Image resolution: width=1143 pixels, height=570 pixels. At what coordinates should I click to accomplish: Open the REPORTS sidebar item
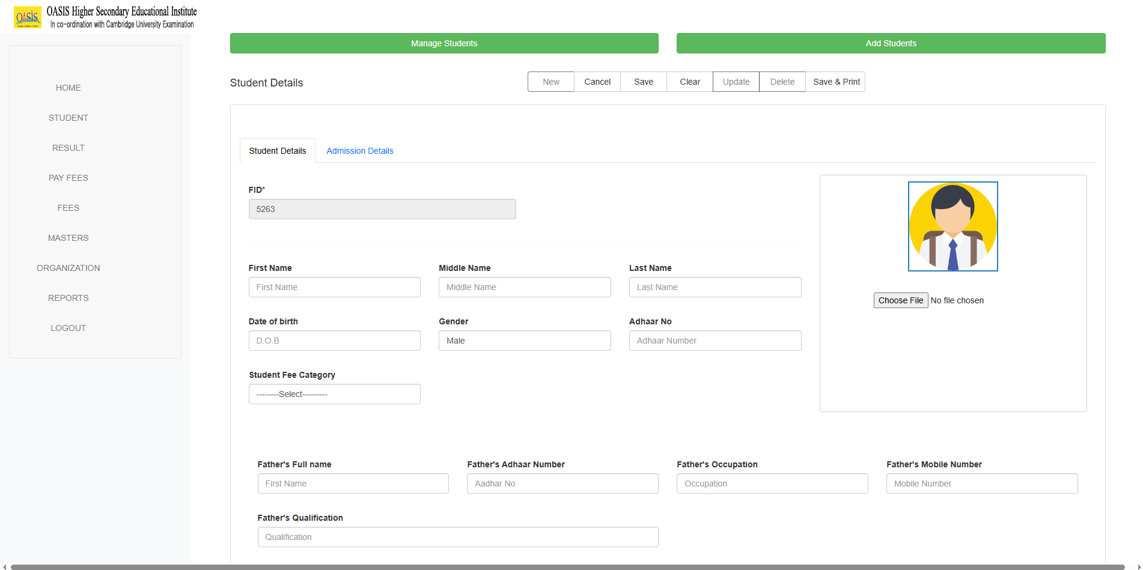point(68,297)
